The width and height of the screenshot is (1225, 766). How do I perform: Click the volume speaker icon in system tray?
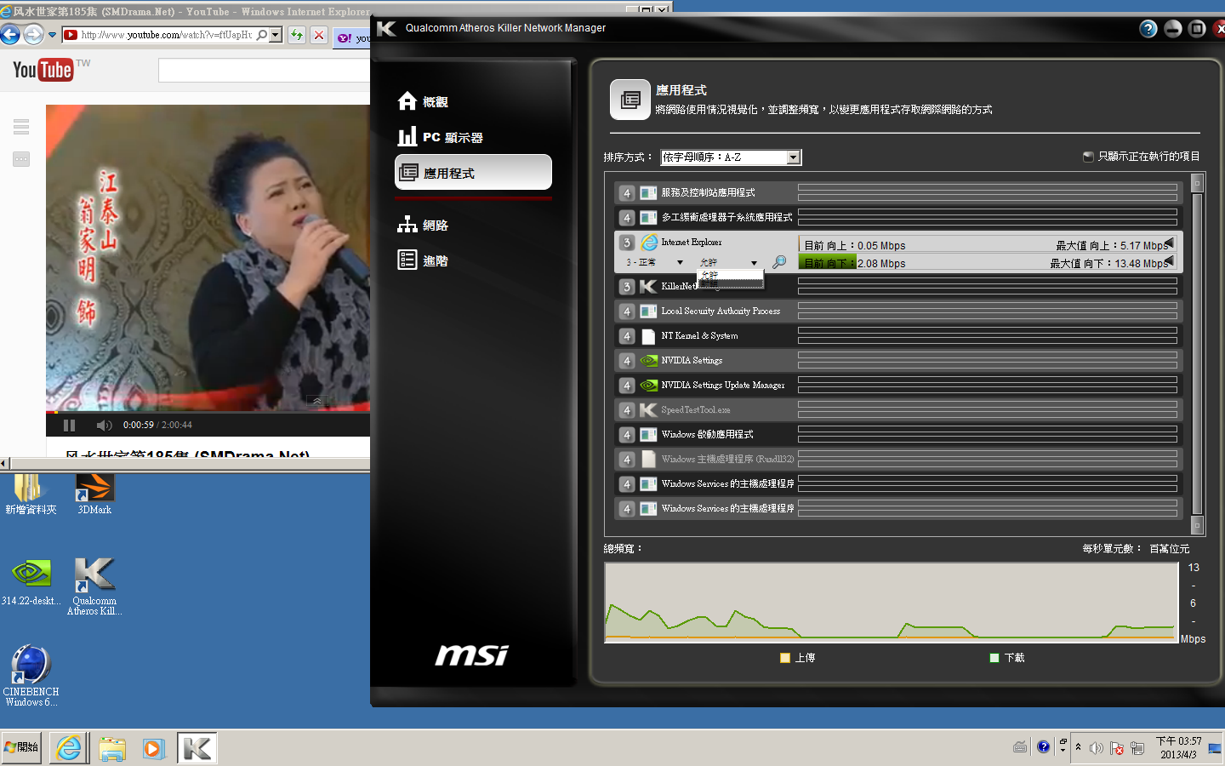(x=1097, y=748)
